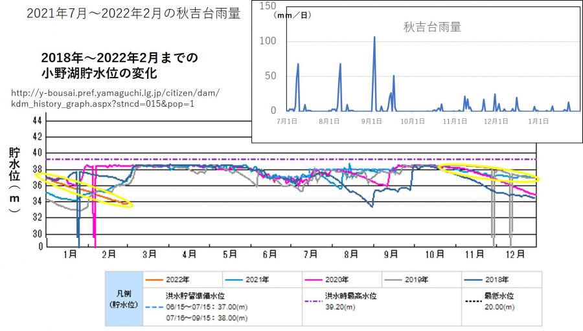Viewport: 583px width, 331px height.
Task: Click the rainfall chart title 秋吉台雨量
Action: [432, 27]
